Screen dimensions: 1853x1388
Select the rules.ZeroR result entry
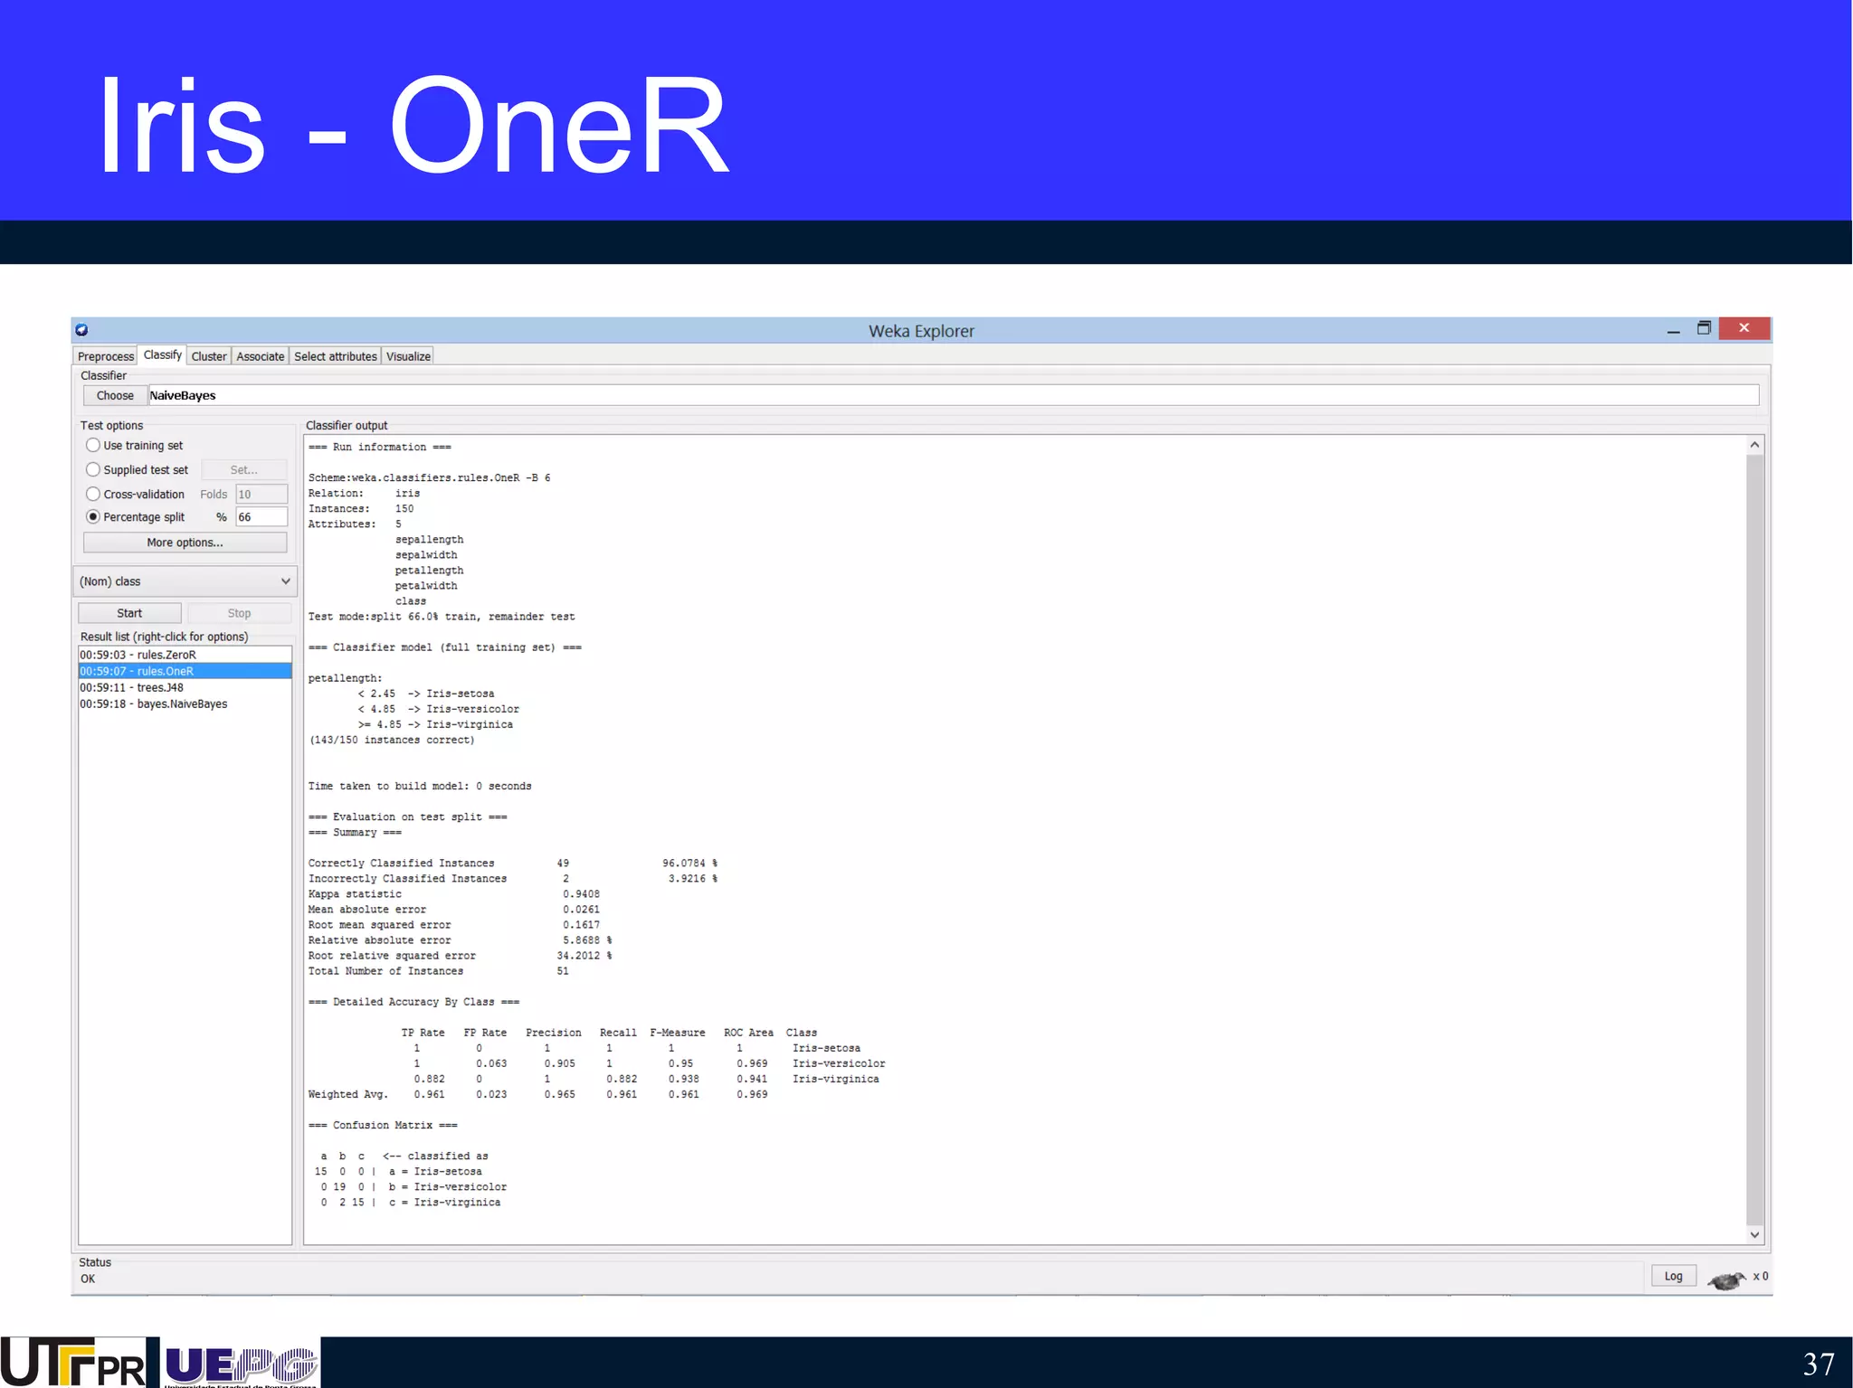[x=185, y=655]
